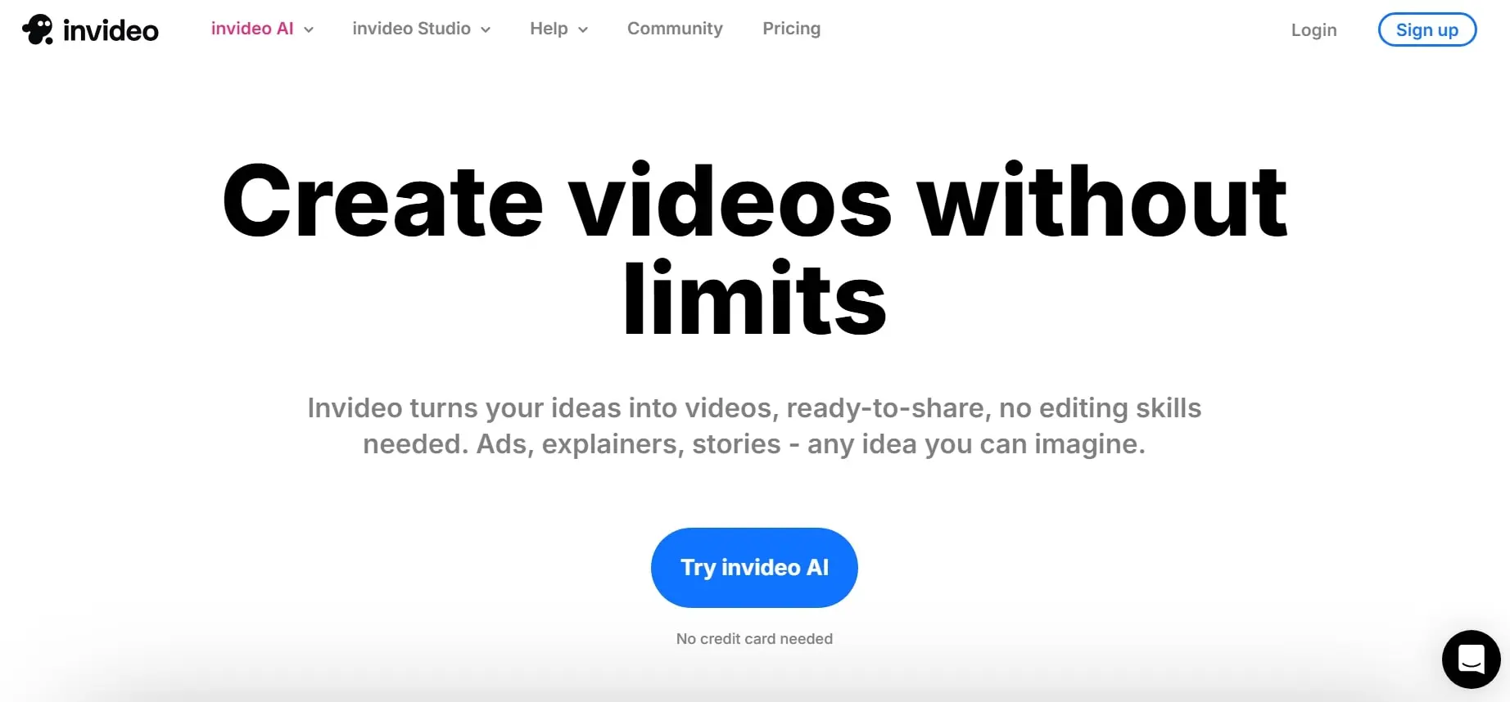Click the "Create videos without" headline line
Image resolution: width=1510 pixels, height=702 pixels.
754,201
